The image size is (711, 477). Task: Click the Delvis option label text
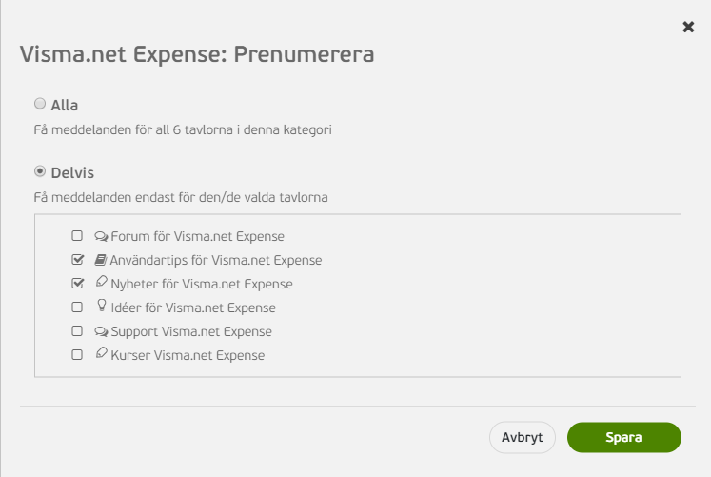point(72,172)
